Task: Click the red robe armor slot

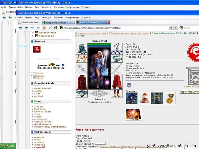Action: 82,82
